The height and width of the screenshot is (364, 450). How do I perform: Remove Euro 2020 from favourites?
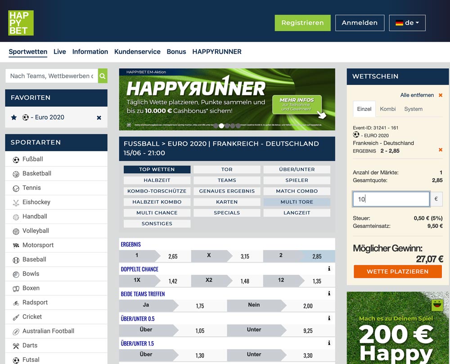point(99,118)
